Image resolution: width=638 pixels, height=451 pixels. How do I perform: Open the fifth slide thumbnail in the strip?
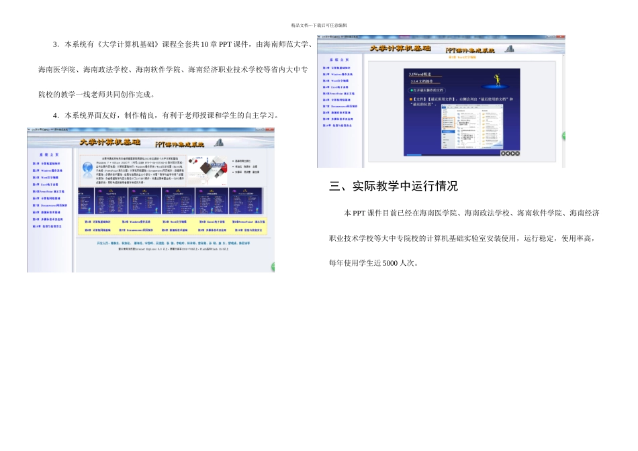pos(212,201)
